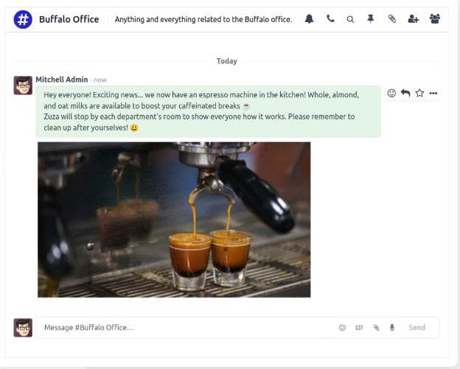Image resolution: width=460 pixels, height=369 pixels.
Task: Show pinned messages via the pin icon
Action: pos(371,19)
